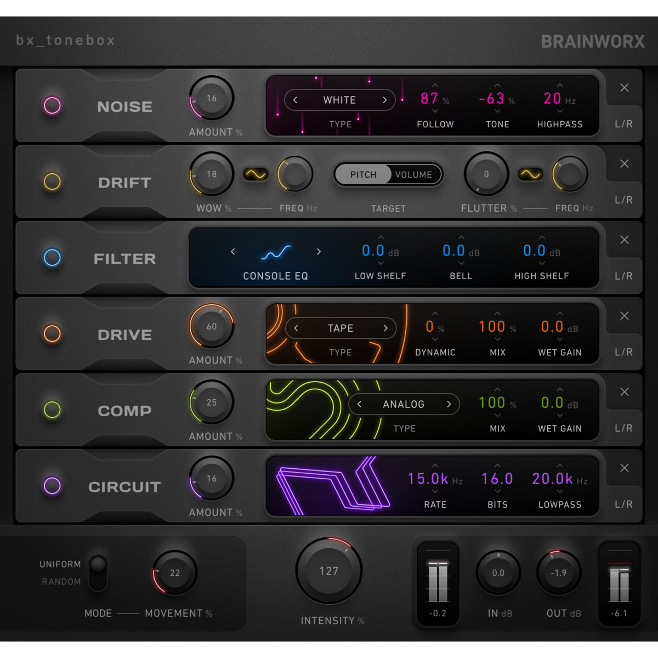658x658 pixels.
Task: Click the NOISE module L/R channel button
Action: pos(624,124)
